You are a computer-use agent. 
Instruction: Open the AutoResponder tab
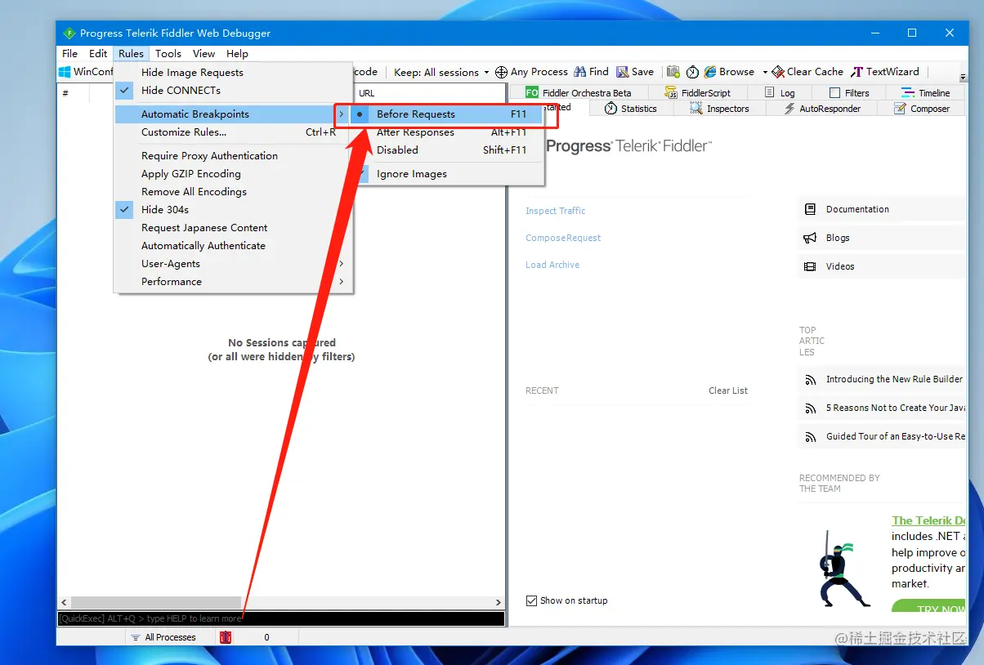821,109
